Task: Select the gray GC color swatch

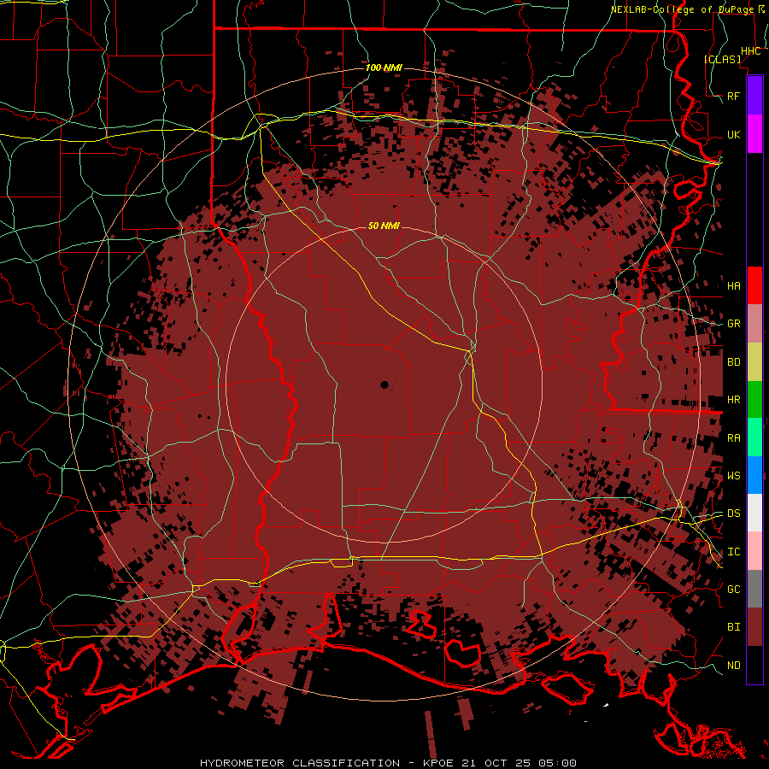Action: click(754, 589)
